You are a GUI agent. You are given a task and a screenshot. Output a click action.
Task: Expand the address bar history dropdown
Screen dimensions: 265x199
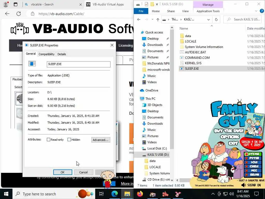click(209, 20)
